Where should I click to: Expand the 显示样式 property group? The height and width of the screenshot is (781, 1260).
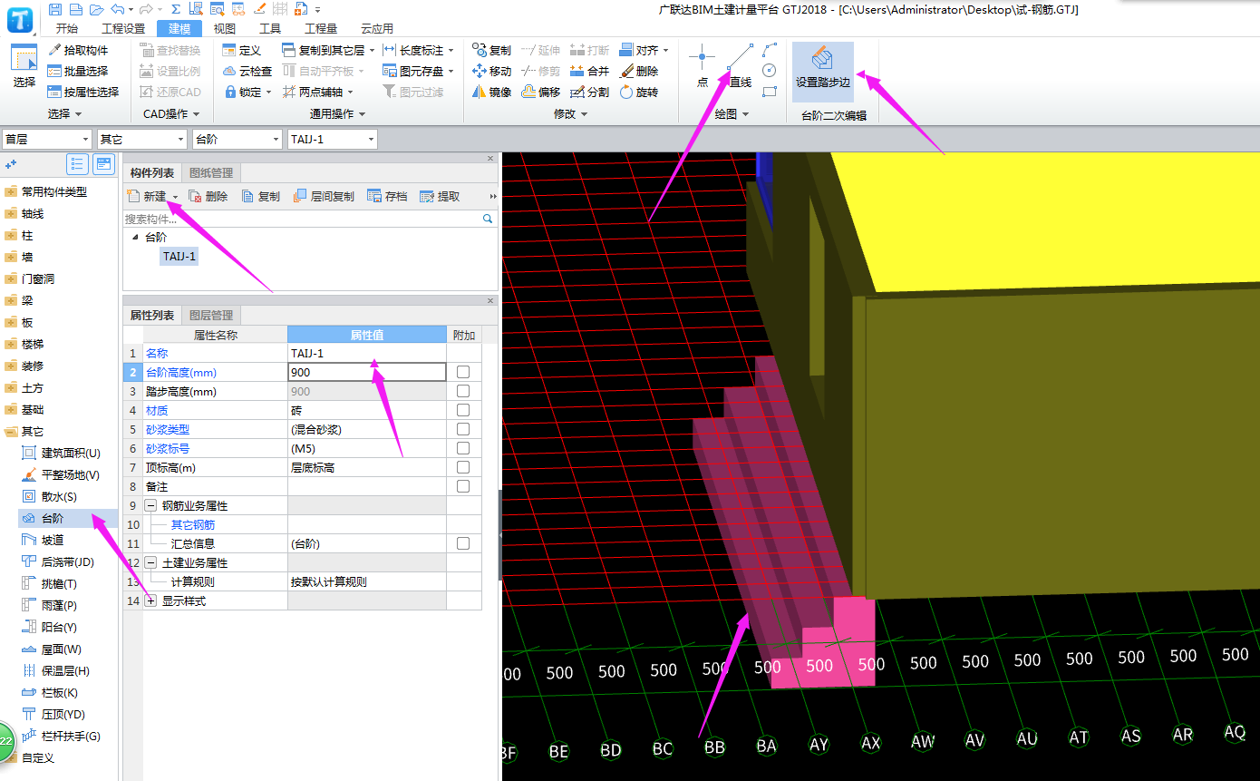pyautogui.click(x=150, y=600)
